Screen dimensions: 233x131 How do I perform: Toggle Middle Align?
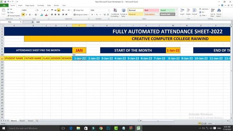click(55, 10)
